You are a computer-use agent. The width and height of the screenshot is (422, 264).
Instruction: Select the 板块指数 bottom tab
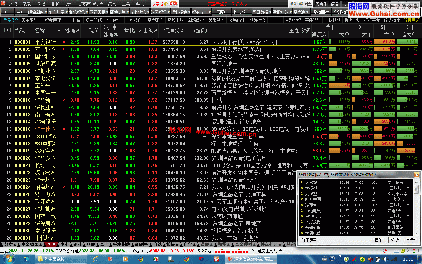[121, 244]
